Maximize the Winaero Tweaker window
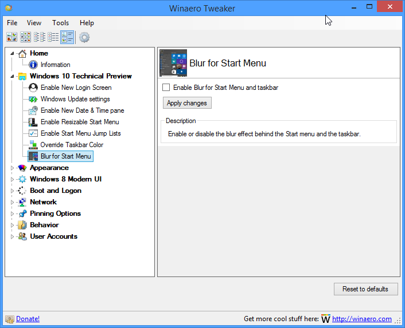The image size is (405, 328). 369,7
